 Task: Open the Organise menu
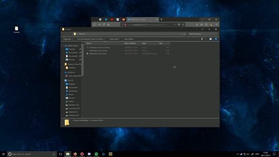[x=68, y=39]
